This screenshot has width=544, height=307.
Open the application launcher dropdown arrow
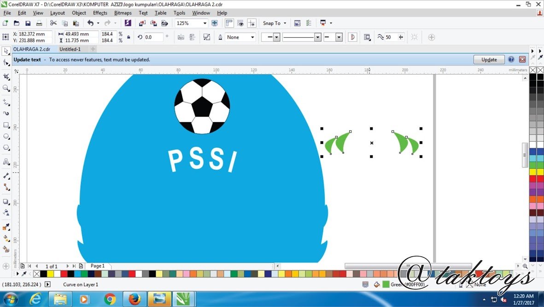331,23
